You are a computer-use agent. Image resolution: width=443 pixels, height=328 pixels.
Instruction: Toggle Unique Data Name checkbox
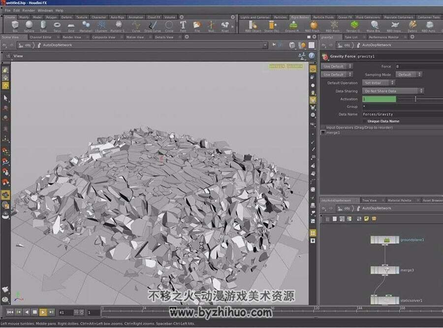(364, 121)
